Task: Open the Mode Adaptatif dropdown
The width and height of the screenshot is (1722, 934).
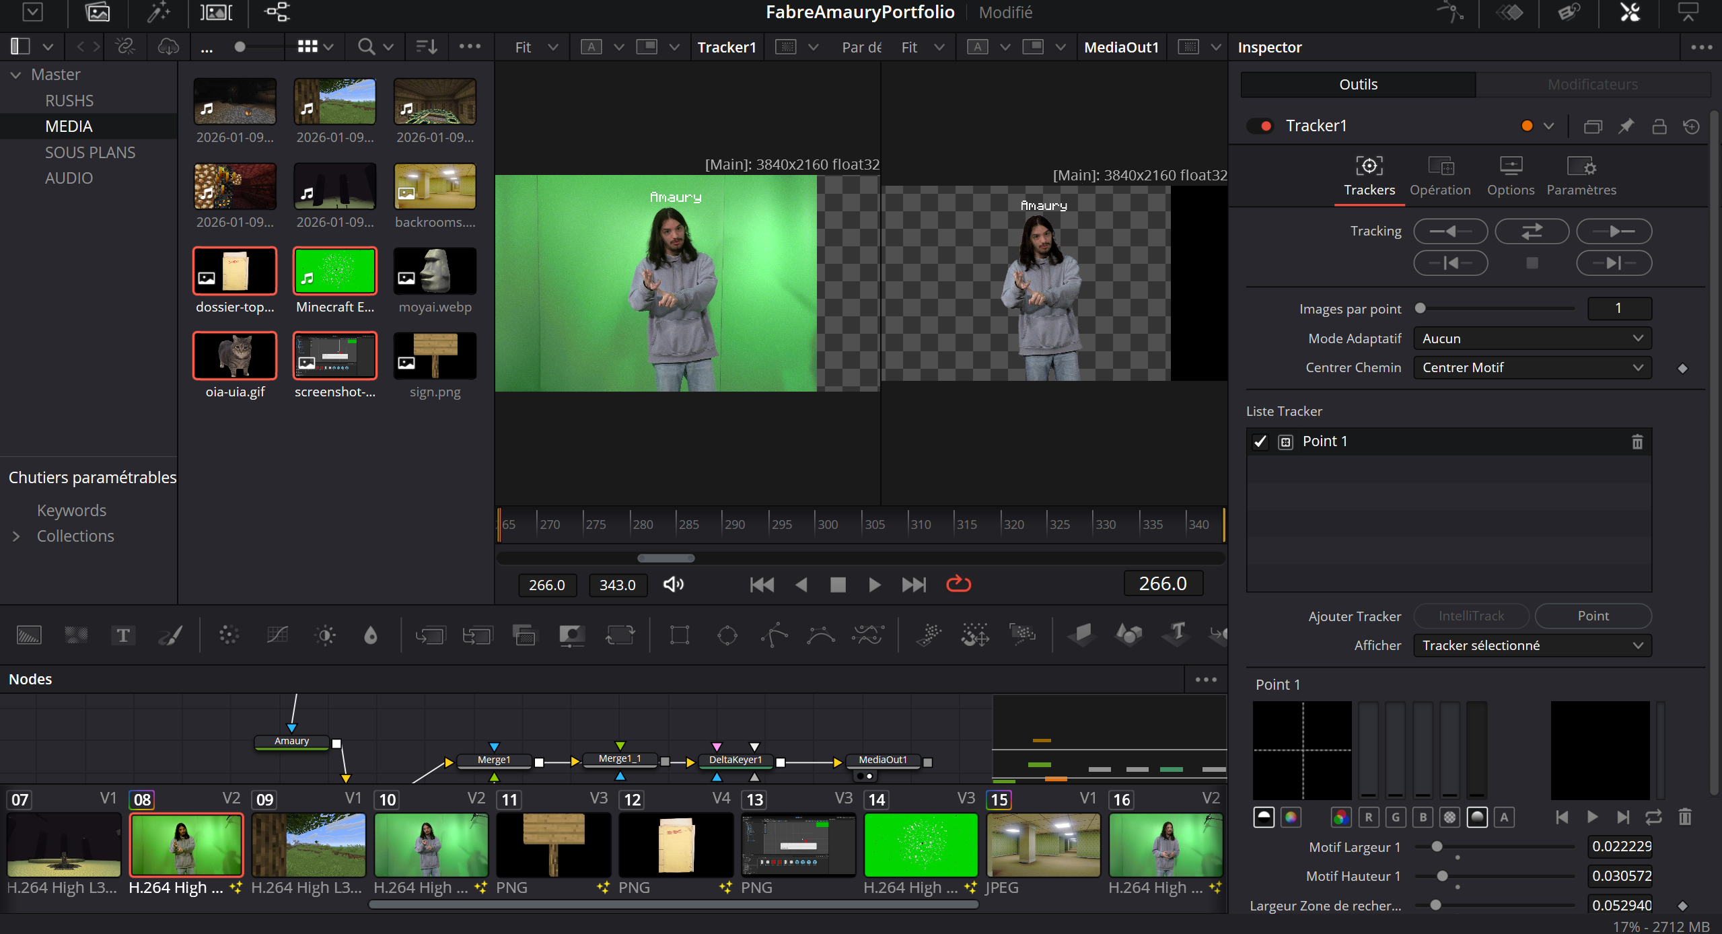Action: (1532, 338)
